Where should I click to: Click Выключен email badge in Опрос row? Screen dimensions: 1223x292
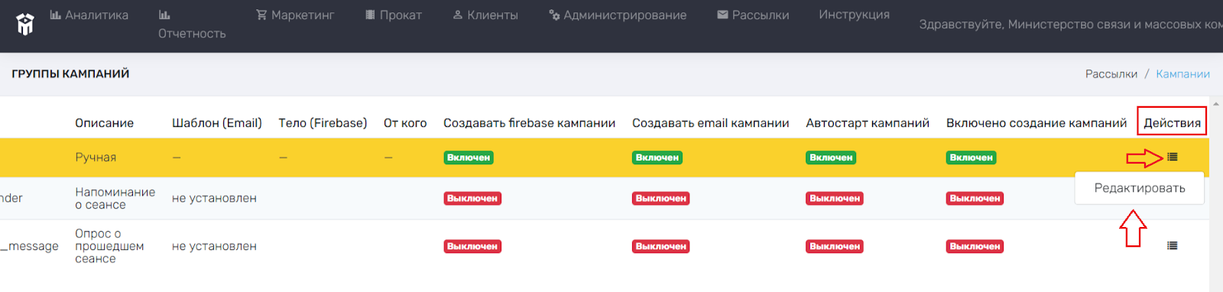pyautogui.click(x=661, y=247)
